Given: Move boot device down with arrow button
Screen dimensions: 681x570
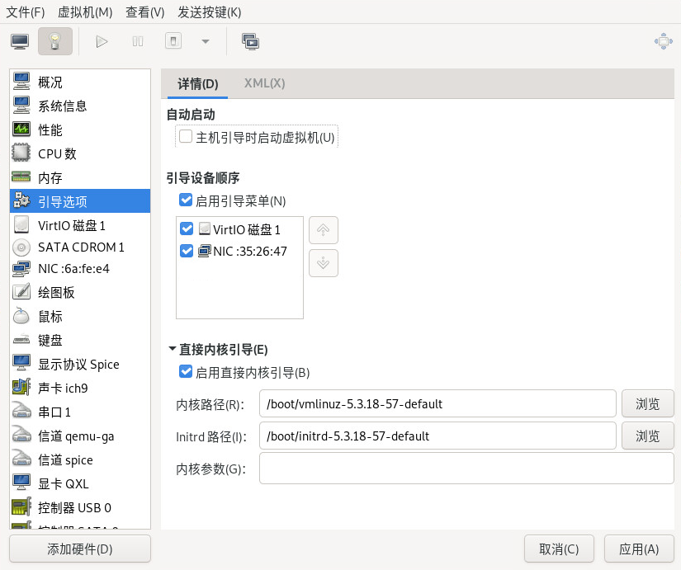Looking at the screenshot, I should coord(323,263).
